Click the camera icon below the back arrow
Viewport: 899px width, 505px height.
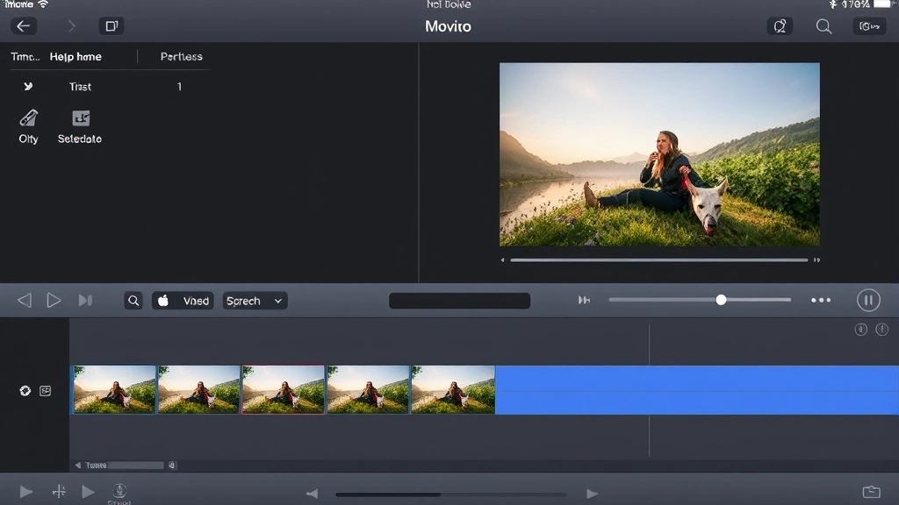pyautogui.click(x=111, y=26)
